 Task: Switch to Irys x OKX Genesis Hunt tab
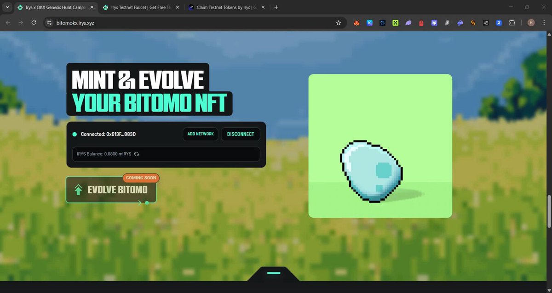click(55, 7)
